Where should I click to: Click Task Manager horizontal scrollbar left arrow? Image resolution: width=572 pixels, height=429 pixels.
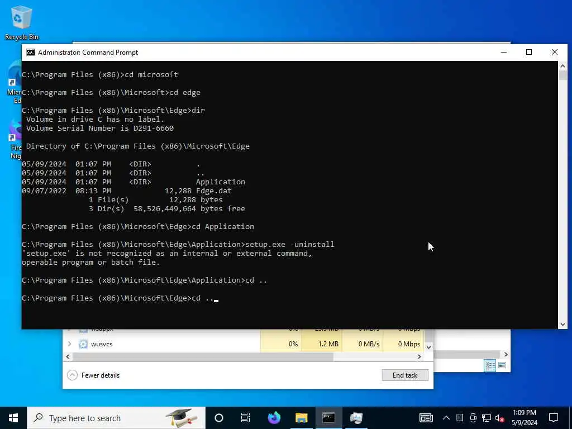(68, 356)
